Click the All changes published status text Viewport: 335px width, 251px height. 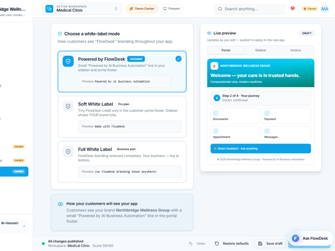click(66, 241)
